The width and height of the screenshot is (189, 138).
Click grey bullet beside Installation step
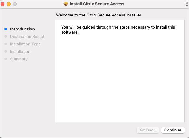pyautogui.click(x=6, y=51)
